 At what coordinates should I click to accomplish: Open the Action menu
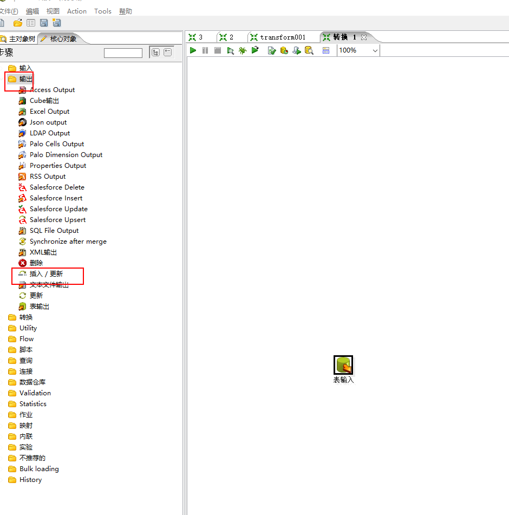point(77,11)
